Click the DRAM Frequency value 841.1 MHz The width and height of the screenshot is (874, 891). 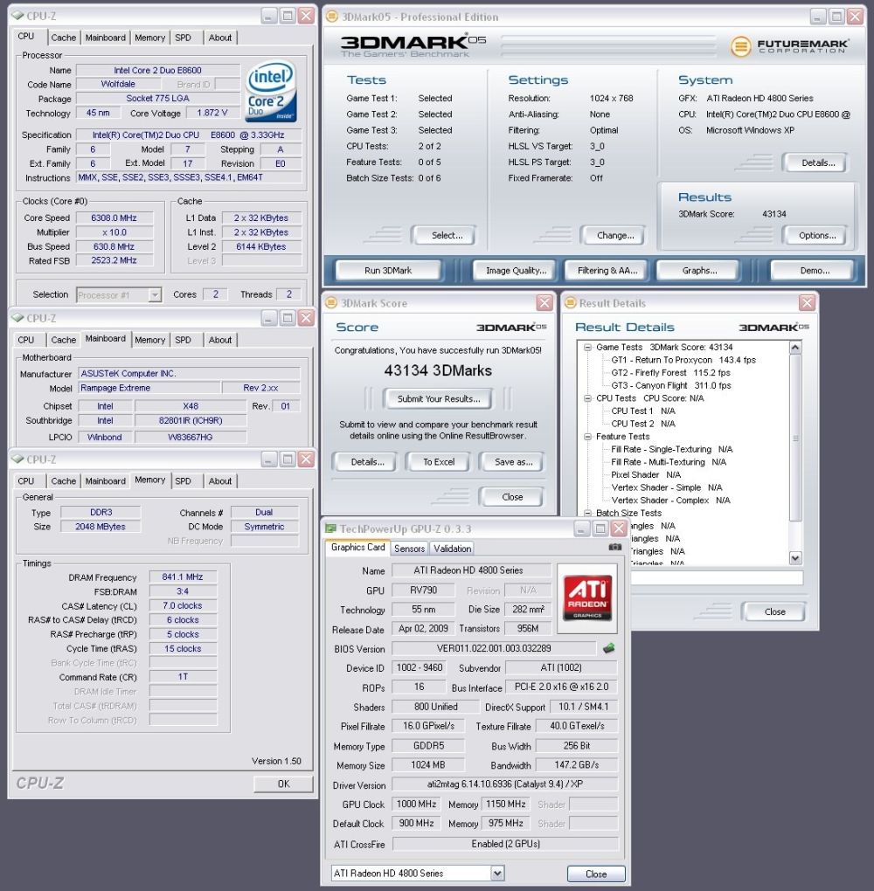coord(183,577)
